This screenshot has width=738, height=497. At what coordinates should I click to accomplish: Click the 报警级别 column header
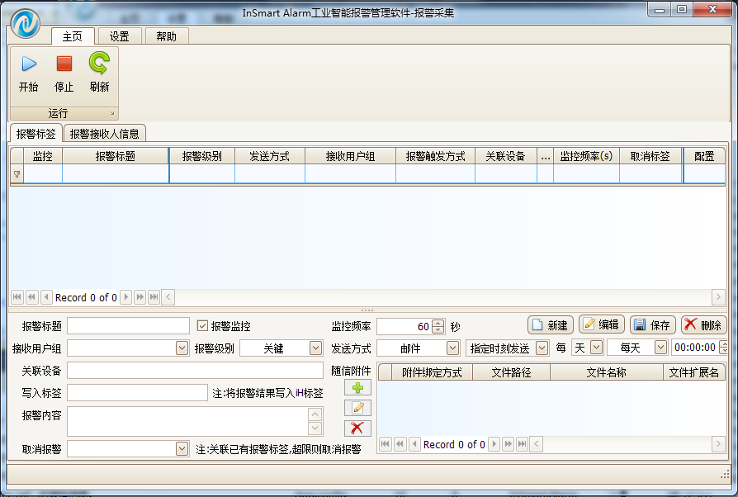202,156
